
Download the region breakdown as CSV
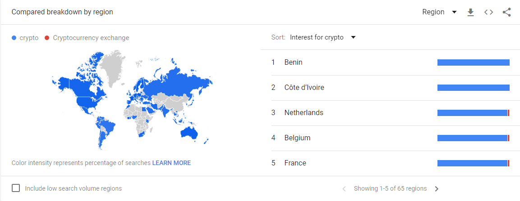(x=470, y=12)
